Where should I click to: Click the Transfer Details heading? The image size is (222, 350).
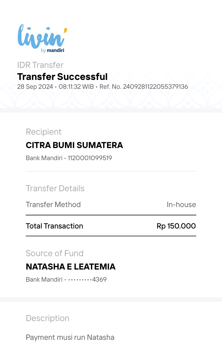55,188
